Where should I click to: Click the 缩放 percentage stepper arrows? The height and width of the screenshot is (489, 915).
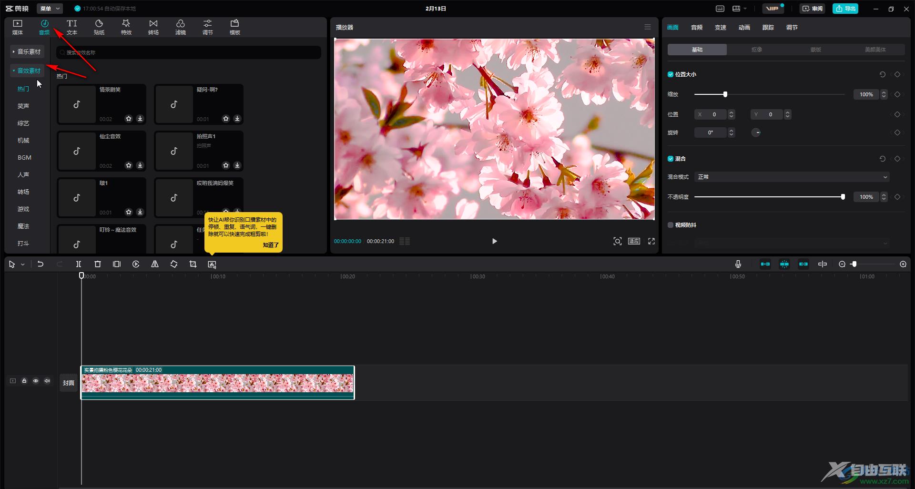(x=884, y=94)
